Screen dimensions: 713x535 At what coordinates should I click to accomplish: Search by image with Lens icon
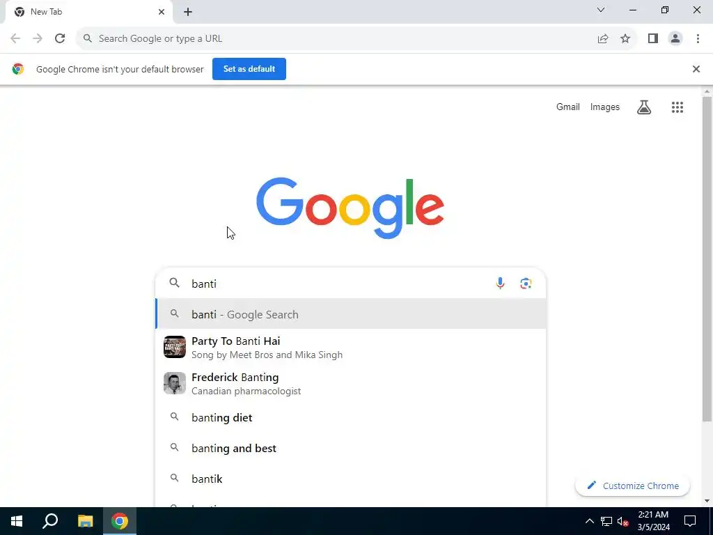(x=526, y=284)
